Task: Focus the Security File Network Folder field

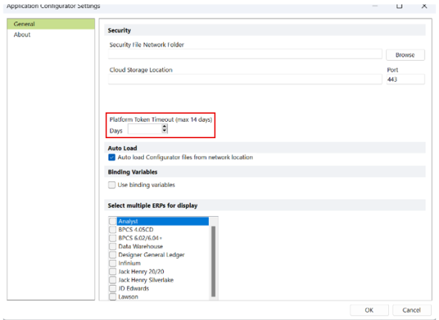Action: point(245,54)
